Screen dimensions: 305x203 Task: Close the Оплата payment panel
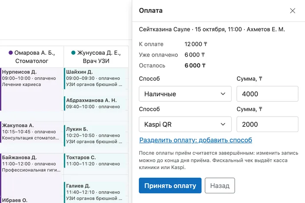(293, 11)
